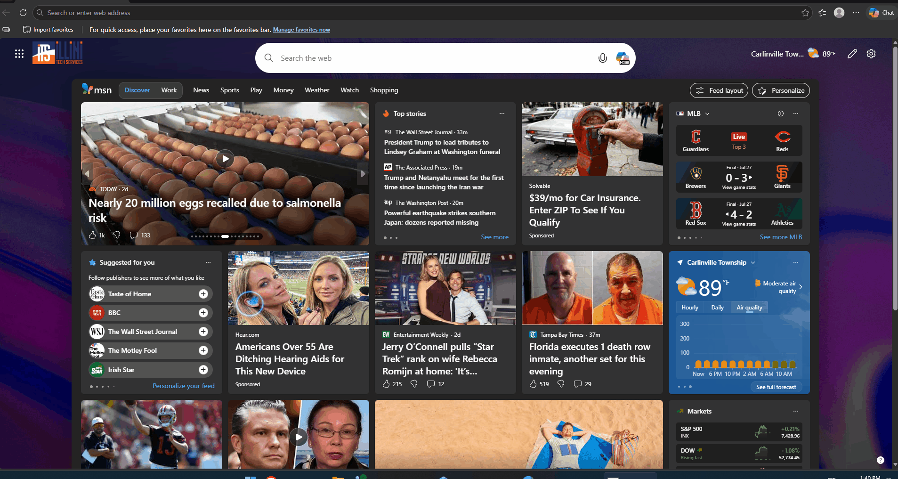Screen dimensions: 898x479
Task: Open the Weather tab
Action: (317, 90)
